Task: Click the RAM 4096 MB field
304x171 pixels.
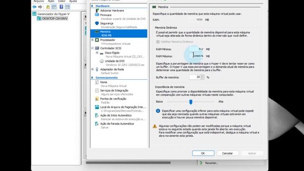Action: coord(196,19)
